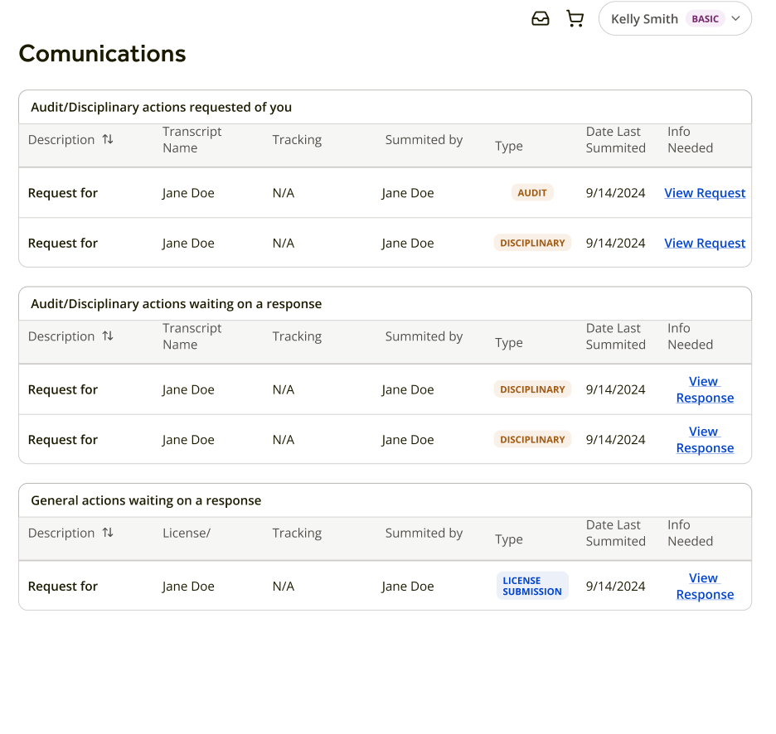
Task: Open the inbox icon in header
Action: pos(541,19)
